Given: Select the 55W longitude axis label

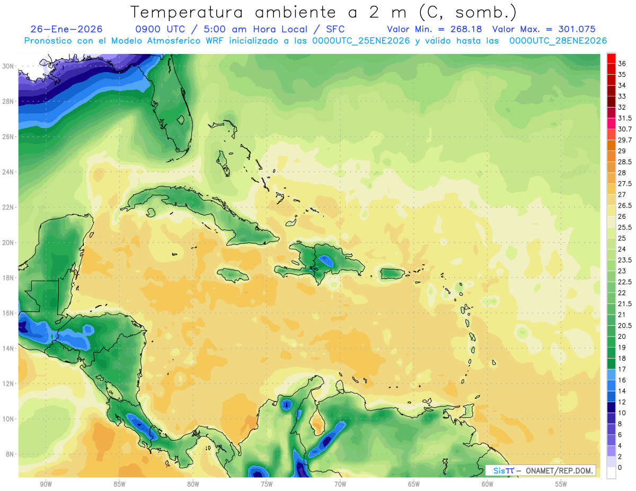Looking at the screenshot, I should coord(561,484).
